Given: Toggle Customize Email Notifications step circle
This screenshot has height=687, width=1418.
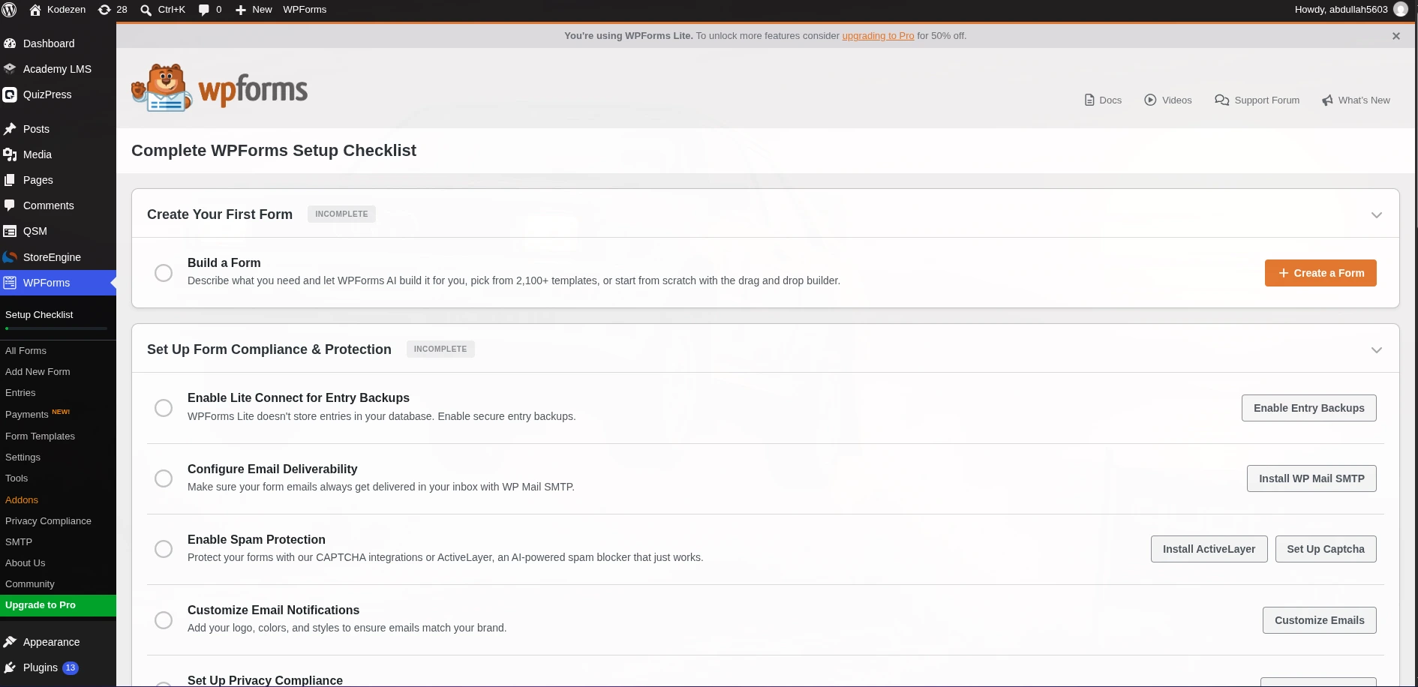Looking at the screenshot, I should point(164,620).
